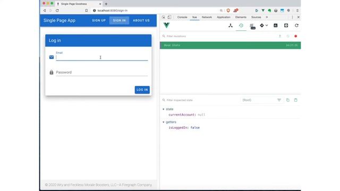Select the Base State mutation entry

pyautogui.click(x=230, y=45)
